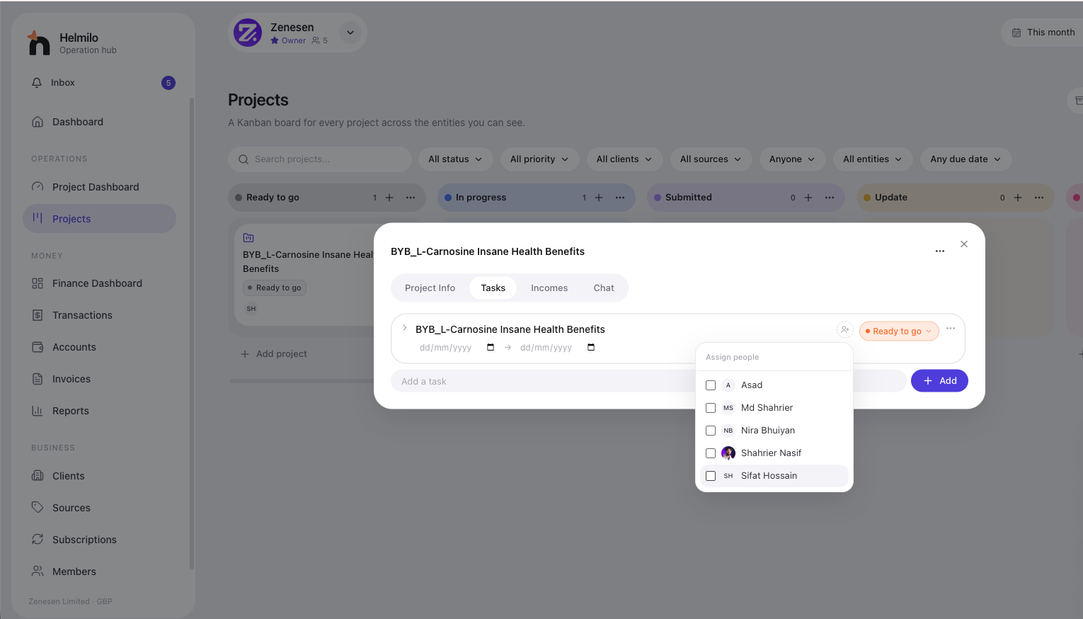This screenshot has width=1083, height=619.
Task: Check the Md Shahrier checkbox
Action: click(x=711, y=408)
